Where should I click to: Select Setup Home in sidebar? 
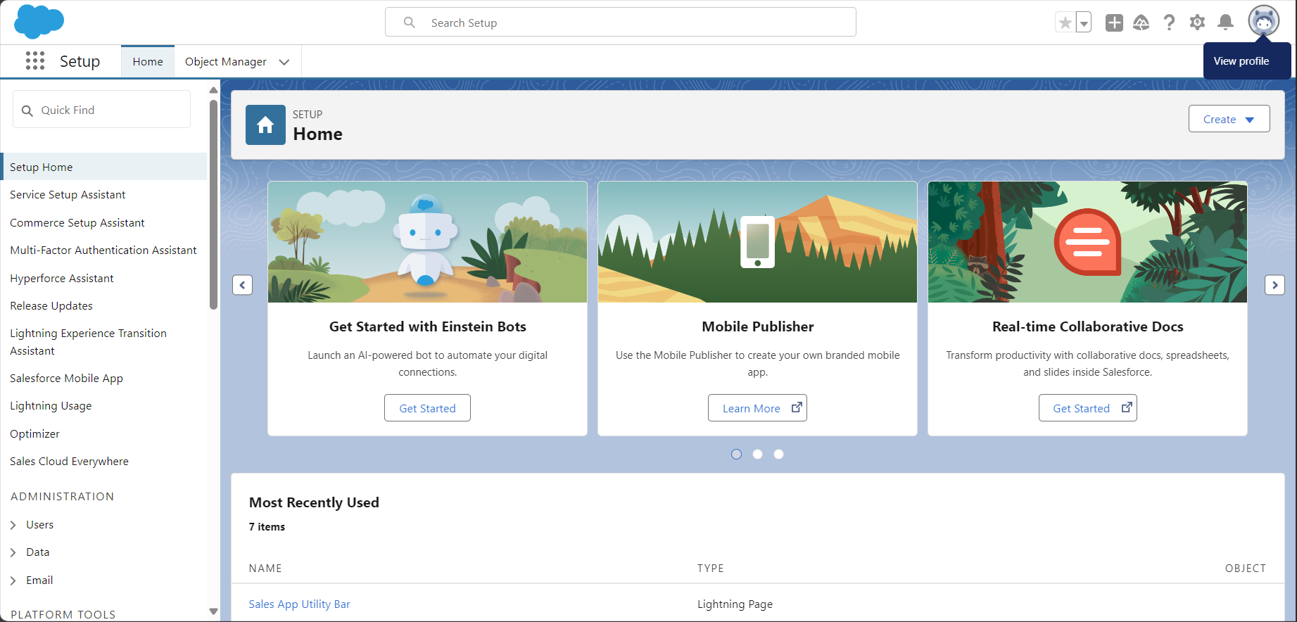104,167
